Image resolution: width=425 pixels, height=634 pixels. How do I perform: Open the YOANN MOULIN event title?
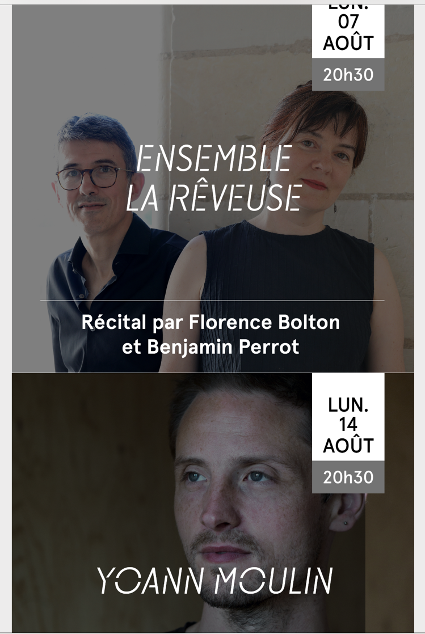(214, 581)
